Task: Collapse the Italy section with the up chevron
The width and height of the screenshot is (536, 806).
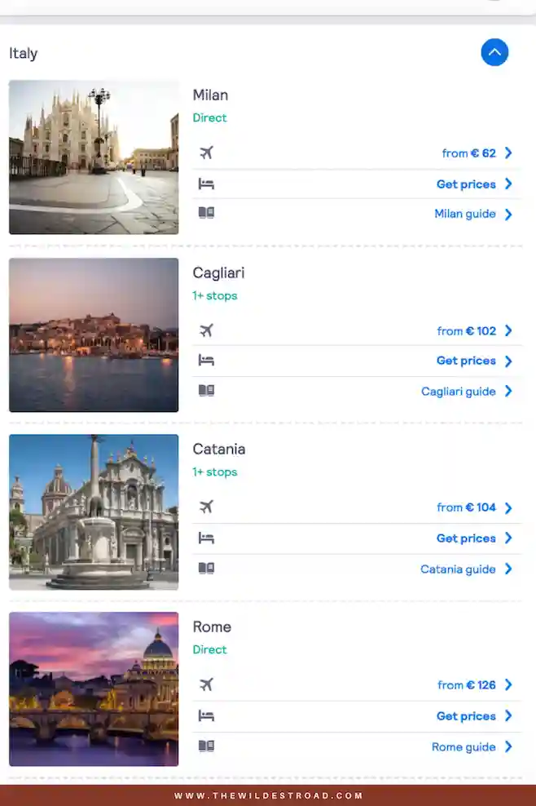Action: (x=494, y=52)
